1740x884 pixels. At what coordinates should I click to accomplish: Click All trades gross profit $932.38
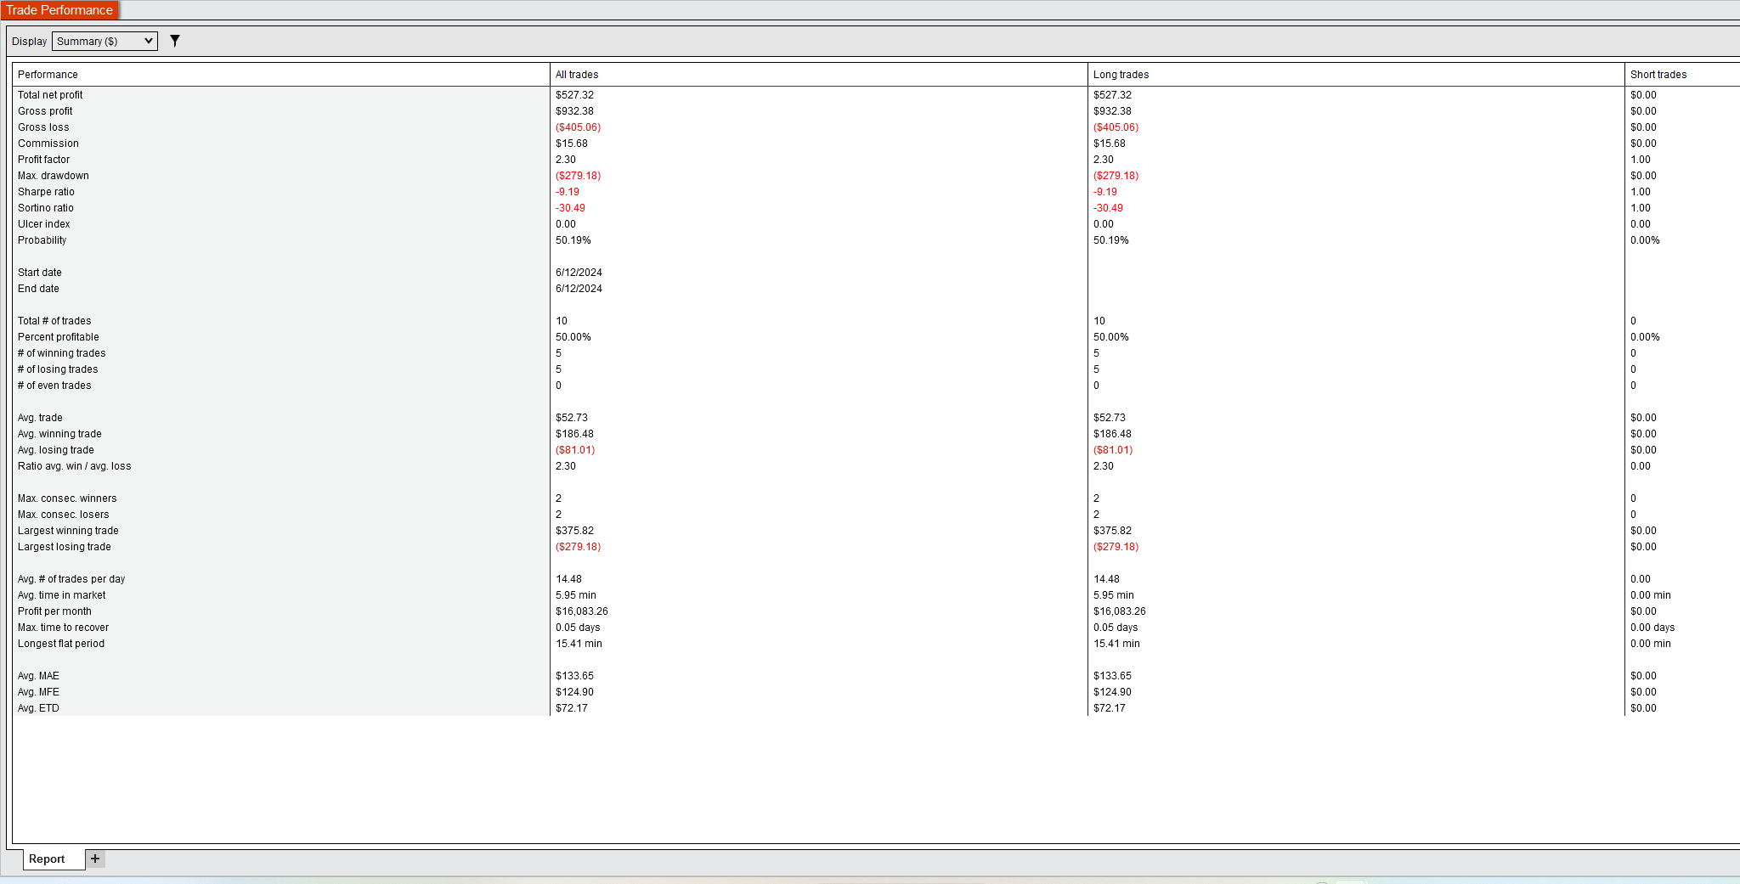575,111
